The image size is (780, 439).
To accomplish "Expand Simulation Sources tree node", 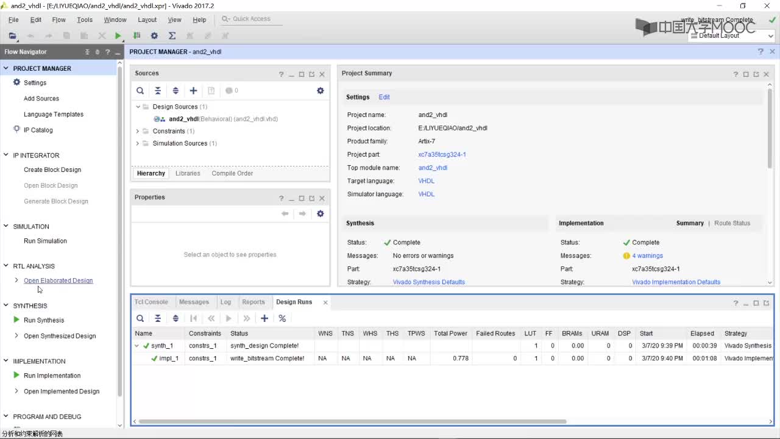I will tap(138, 143).
